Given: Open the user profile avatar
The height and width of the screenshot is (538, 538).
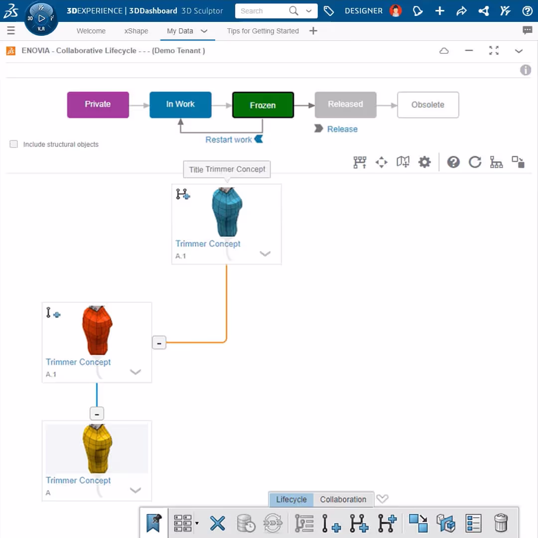Looking at the screenshot, I should tap(396, 11).
